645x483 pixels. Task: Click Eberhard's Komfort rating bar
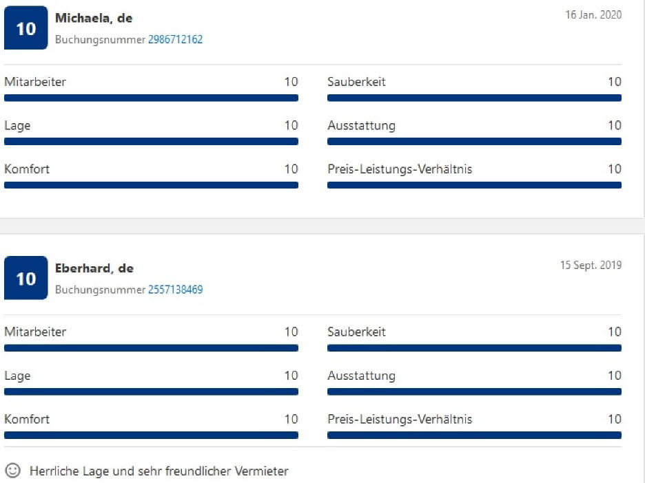pos(151,435)
